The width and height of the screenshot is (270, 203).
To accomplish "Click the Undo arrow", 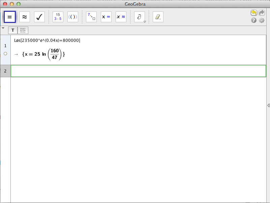I will (x=254, y=12).
